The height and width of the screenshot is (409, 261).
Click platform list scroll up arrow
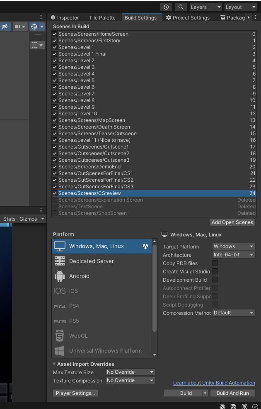point(155,241)
